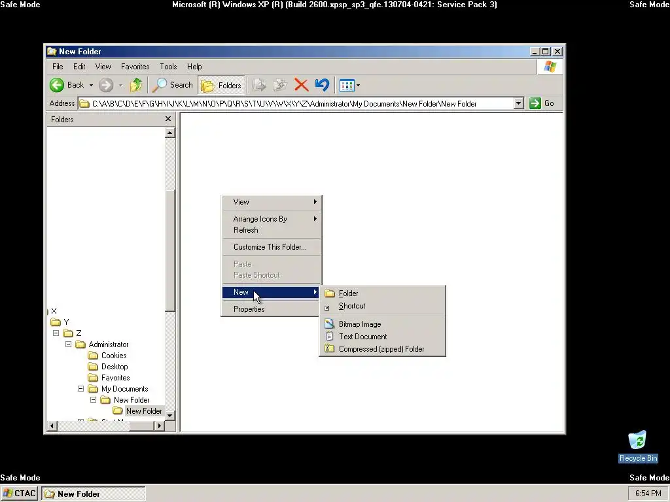Collapse the My Documents node
This screenshot has height=502, width=670.
point(80,388)
